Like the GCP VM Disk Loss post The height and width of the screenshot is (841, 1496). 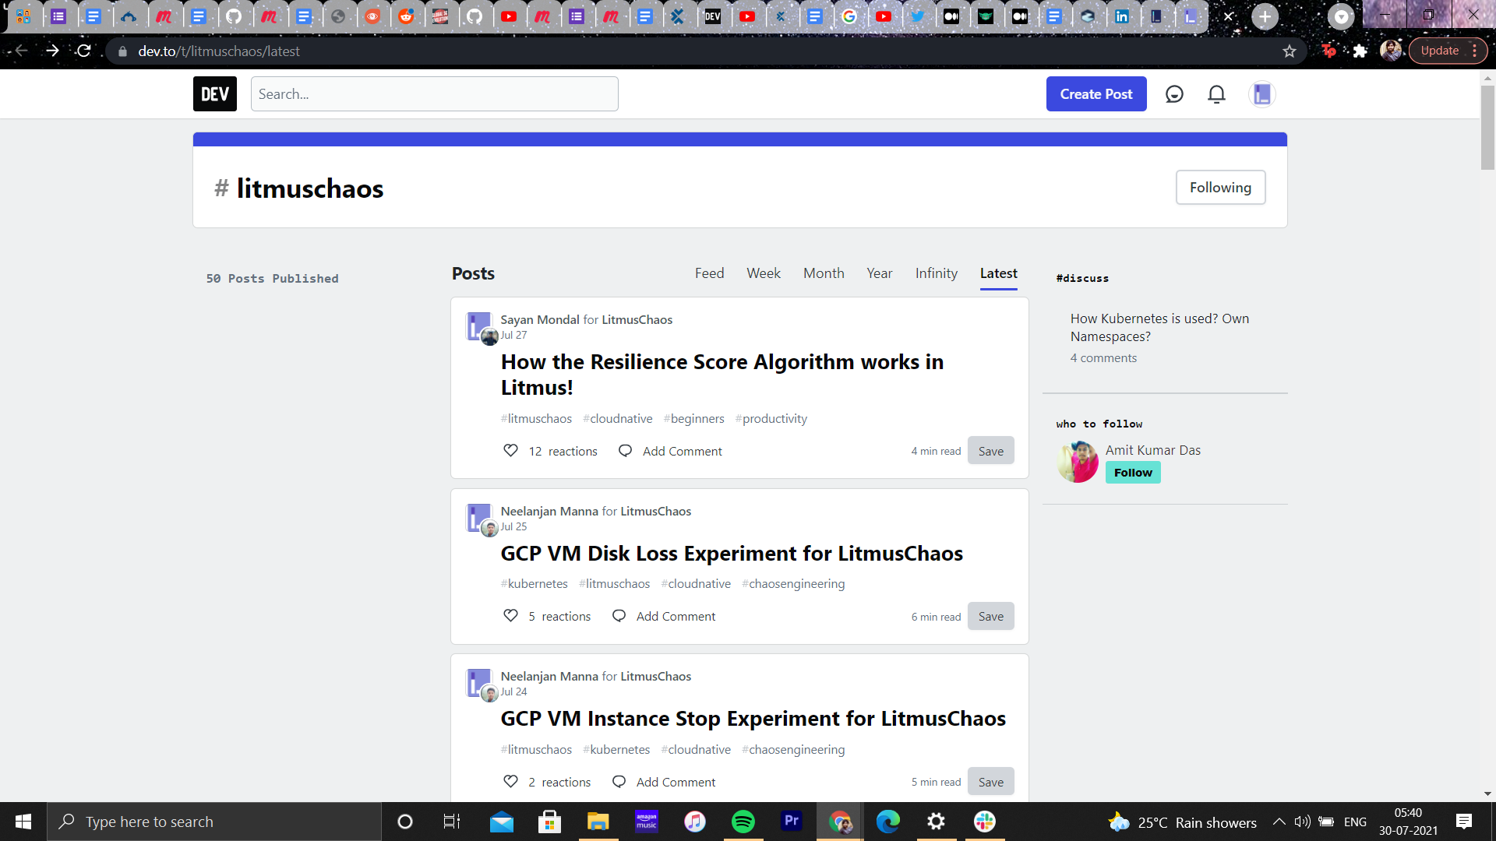(510, 616)
